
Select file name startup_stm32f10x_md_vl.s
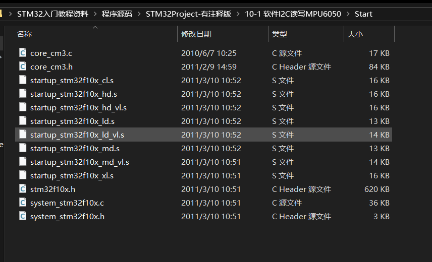click(80, 162)
